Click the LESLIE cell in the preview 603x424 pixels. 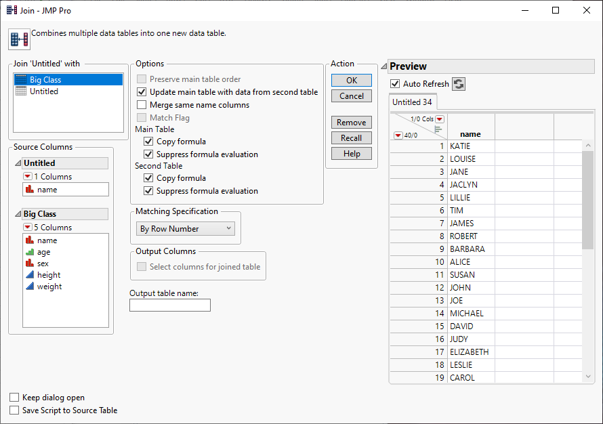(471, 365)
